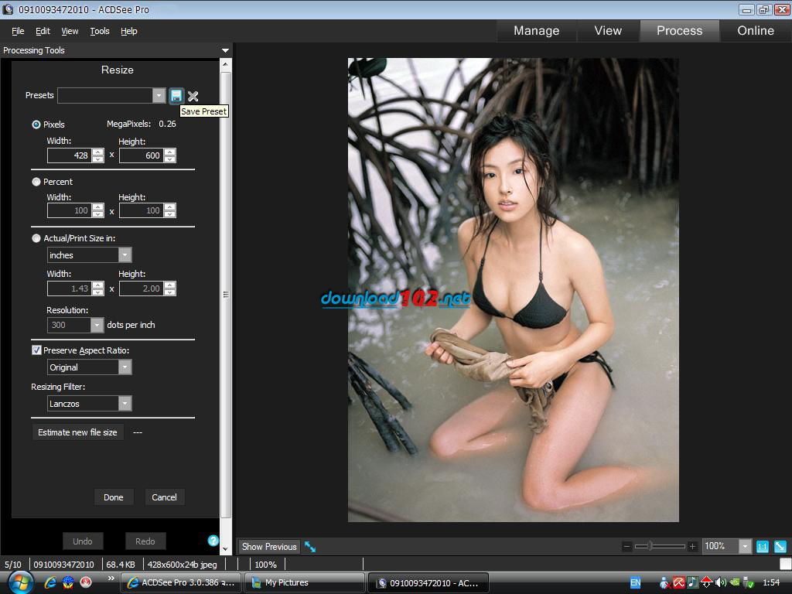Select the Pixels radio button
This screenshot has width=792, height=594.
(x=36, y=125)
